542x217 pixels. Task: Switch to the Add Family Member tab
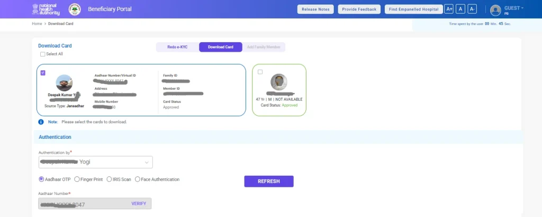[x=264, y=47]
